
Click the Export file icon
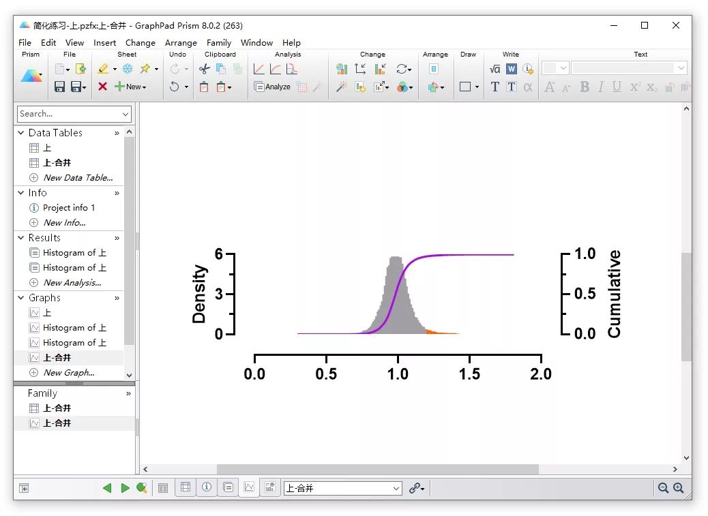pyautogui.click(x=80, y=69)
